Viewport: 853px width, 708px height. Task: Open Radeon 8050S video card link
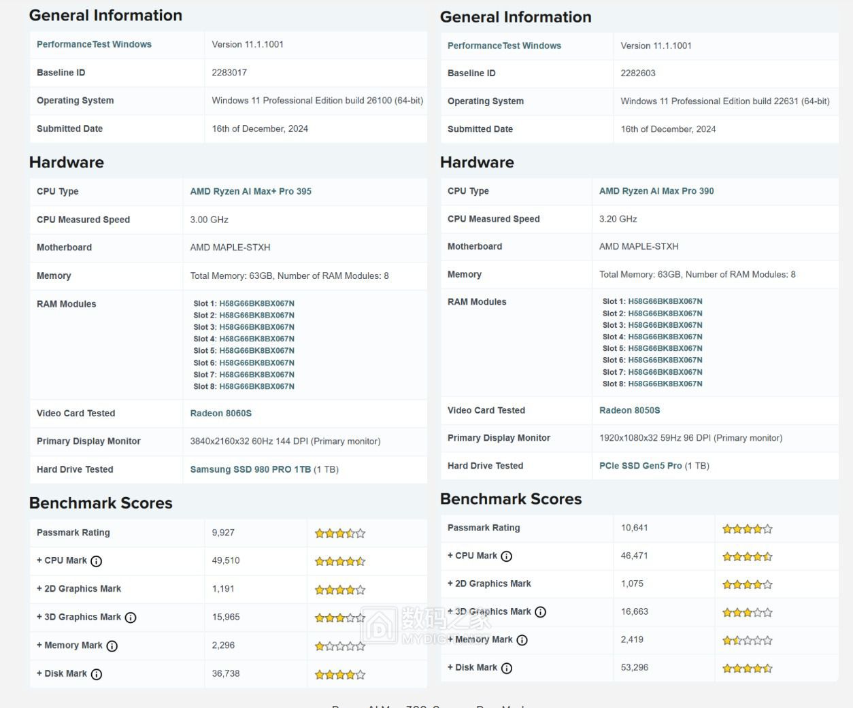tap(629, 410)
